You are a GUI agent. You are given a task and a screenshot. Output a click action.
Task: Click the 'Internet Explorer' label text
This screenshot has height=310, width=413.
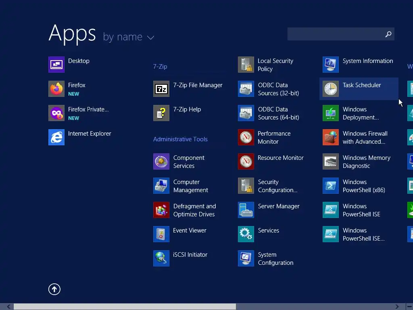click(90, 134)
